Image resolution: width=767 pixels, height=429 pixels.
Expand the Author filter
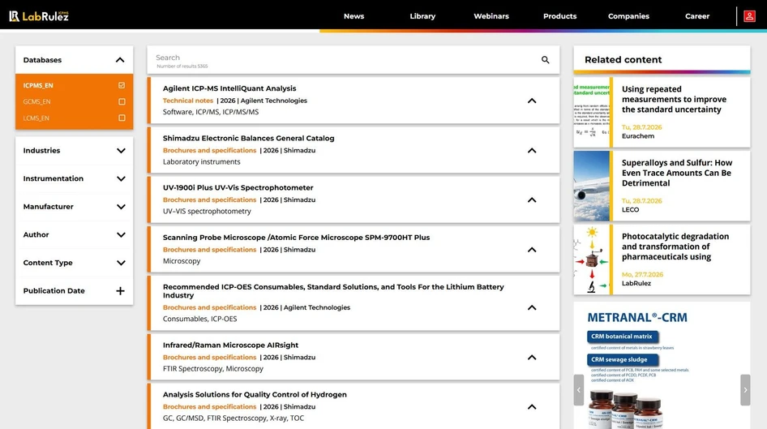(121, 235)
